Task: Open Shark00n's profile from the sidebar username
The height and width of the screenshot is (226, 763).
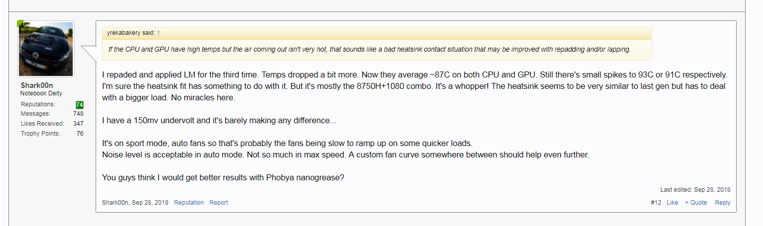Action: [x=37, y=85]
